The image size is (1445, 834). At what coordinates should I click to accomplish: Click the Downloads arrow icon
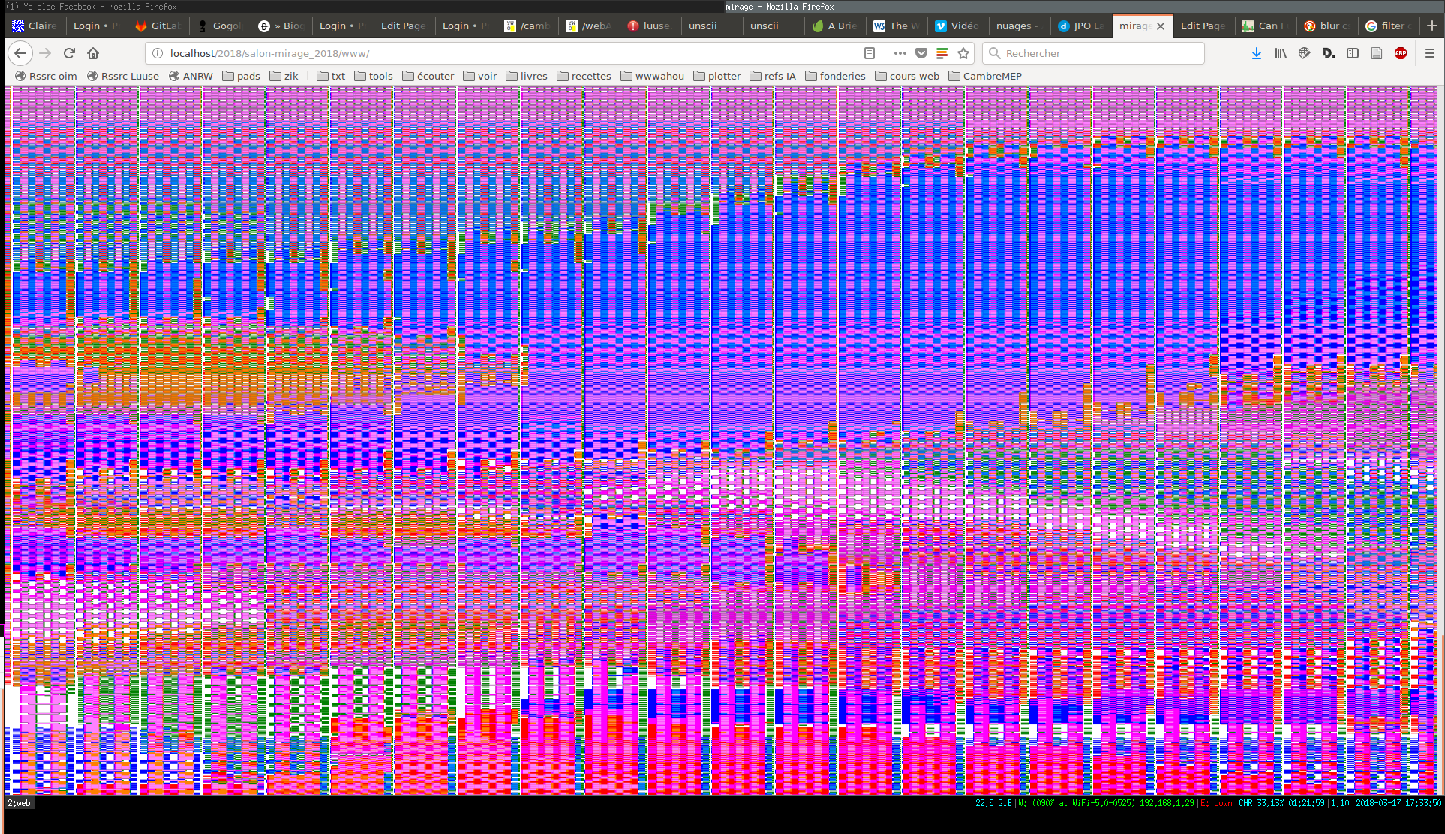(1257, 53)
